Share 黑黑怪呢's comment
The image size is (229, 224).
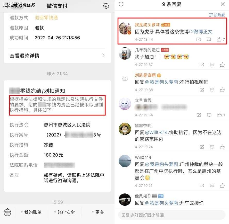tap(202, 147)
